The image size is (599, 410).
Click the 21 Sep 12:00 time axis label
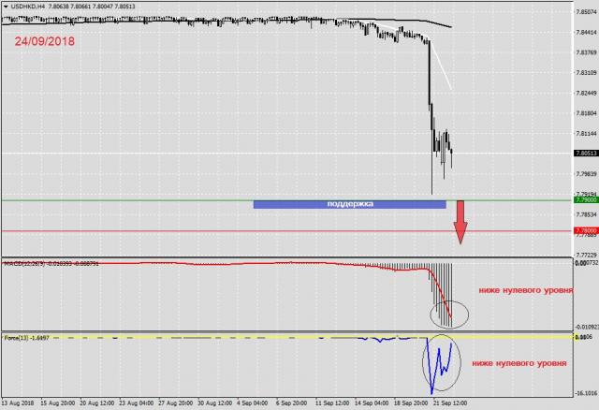tap(450, 403)
